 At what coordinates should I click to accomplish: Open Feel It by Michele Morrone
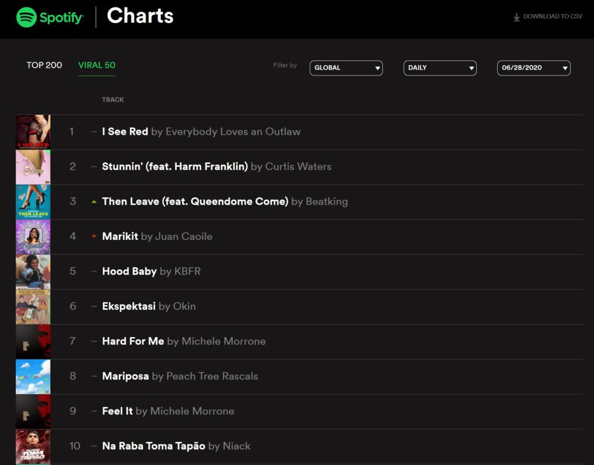pyautogui.click(x=168, y=411)
